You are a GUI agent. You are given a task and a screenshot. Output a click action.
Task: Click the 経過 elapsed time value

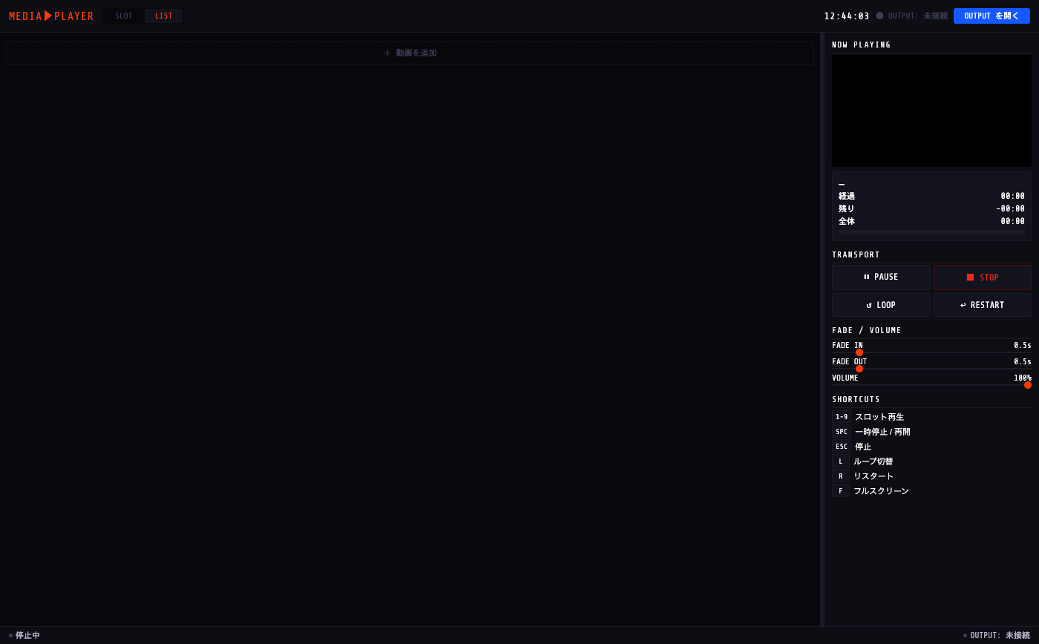point(1012,197)
